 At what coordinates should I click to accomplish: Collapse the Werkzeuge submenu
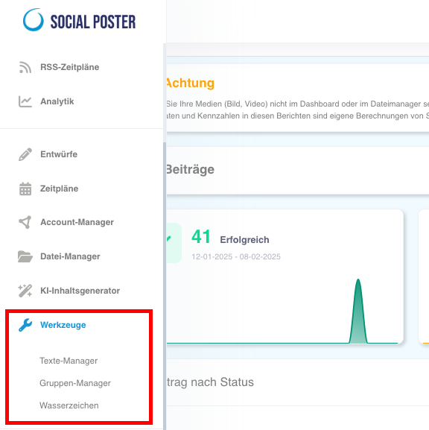click(63, 325)
